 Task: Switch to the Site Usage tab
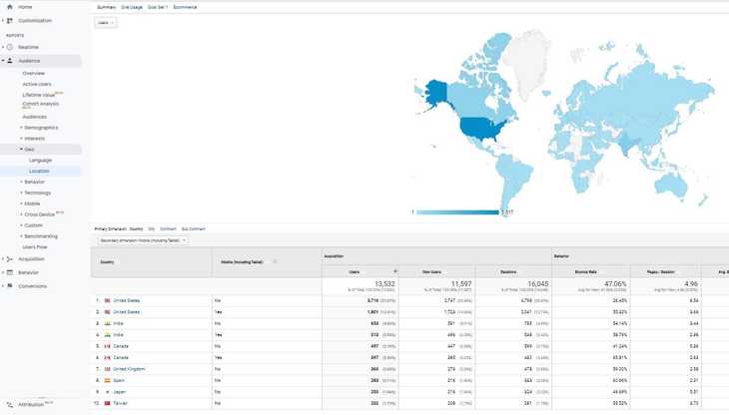click(x=132, y=7)
